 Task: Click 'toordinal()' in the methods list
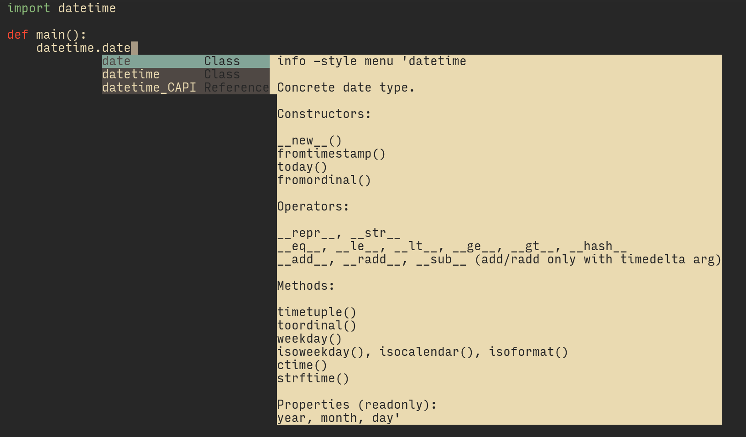pyautogui.click(x=317, y=325)
